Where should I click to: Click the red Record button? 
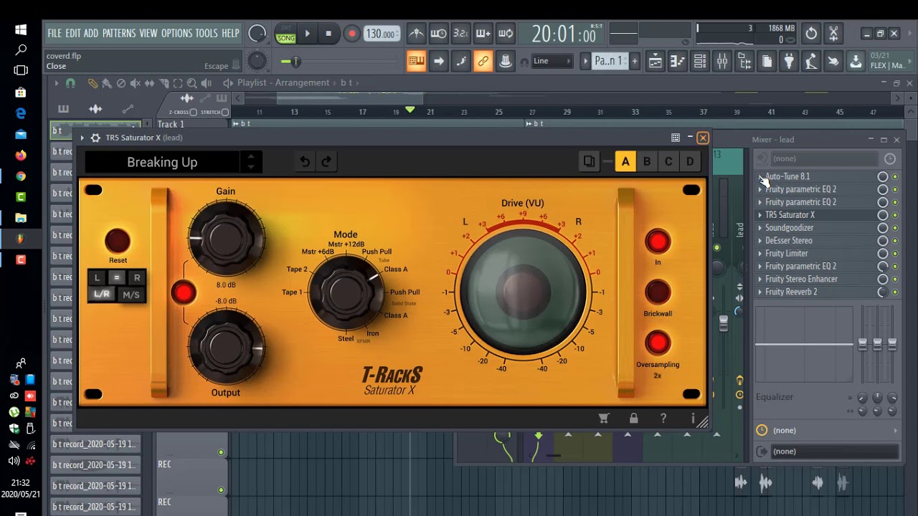click(x=351, y=34)
